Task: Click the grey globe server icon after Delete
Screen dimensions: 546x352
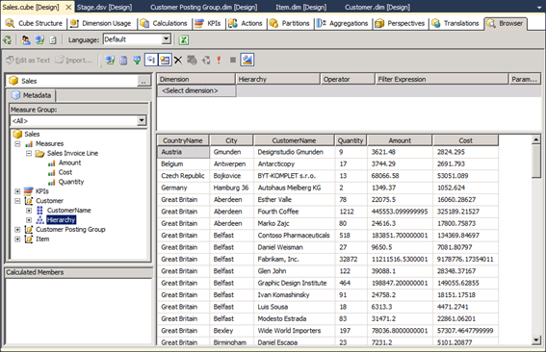Action: (x=192, y=61)
